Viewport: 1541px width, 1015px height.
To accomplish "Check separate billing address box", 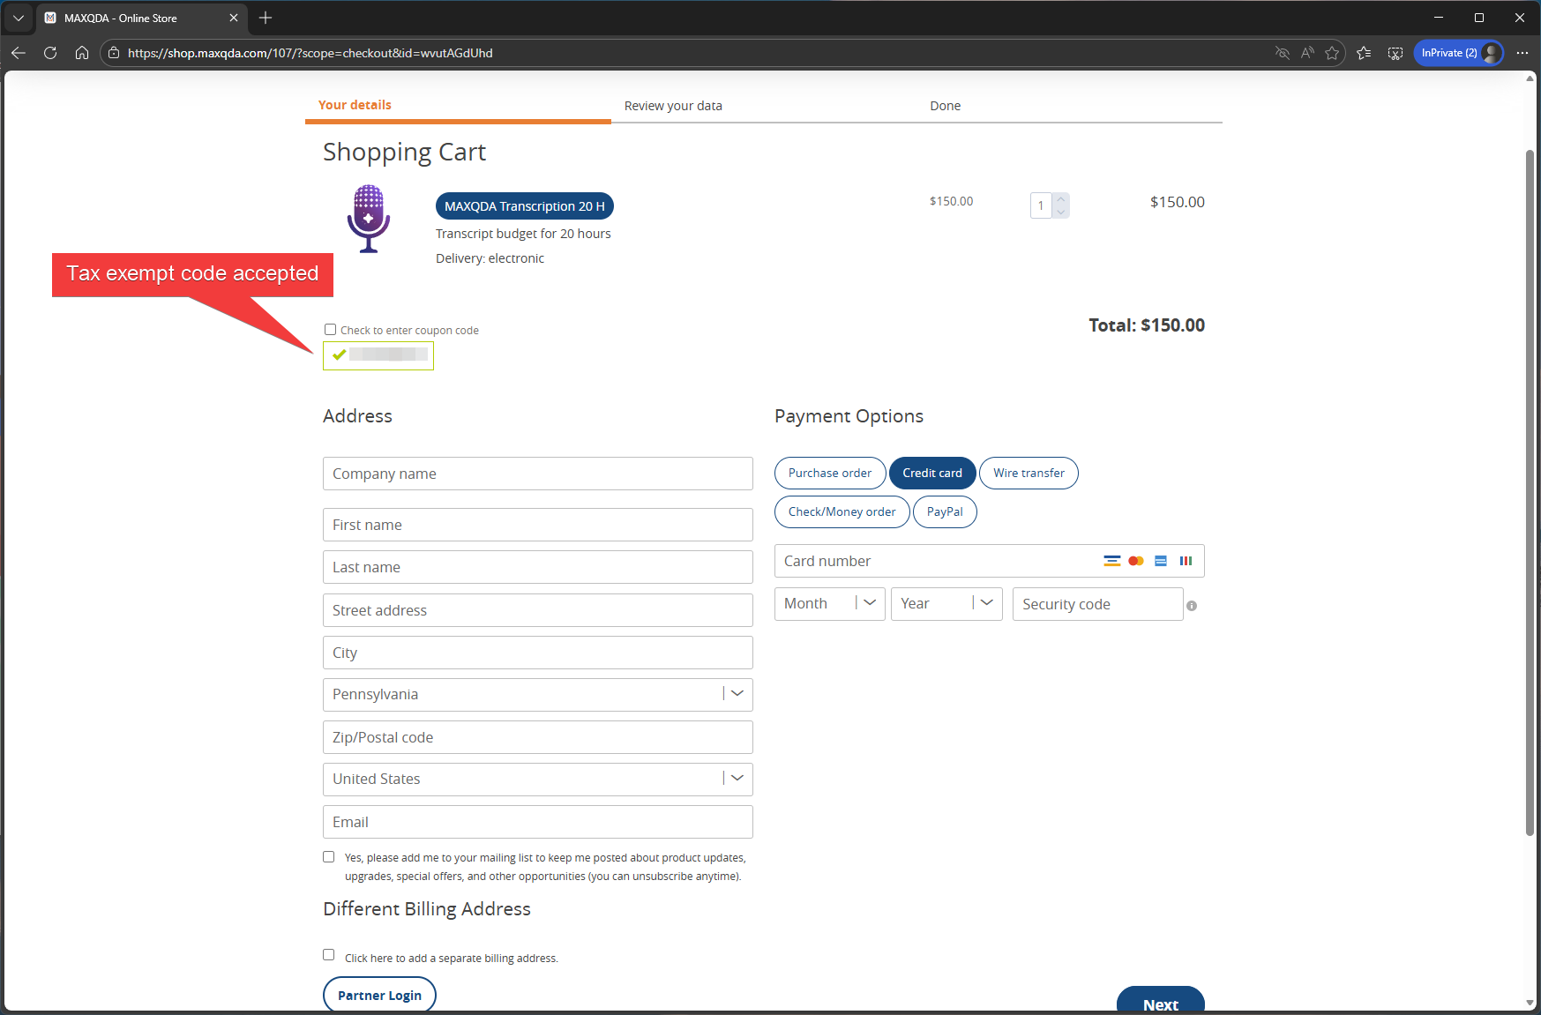I will point(329,955).
